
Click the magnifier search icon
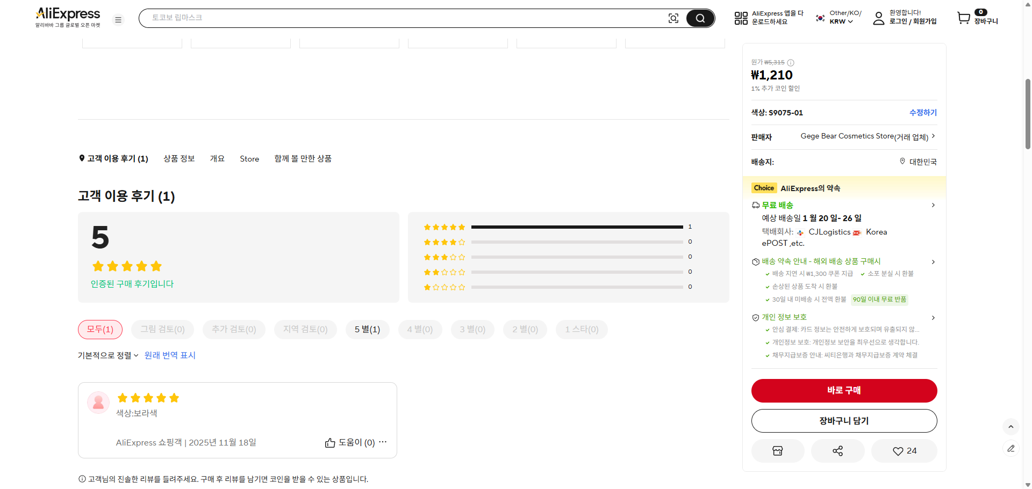coord(700,18)
